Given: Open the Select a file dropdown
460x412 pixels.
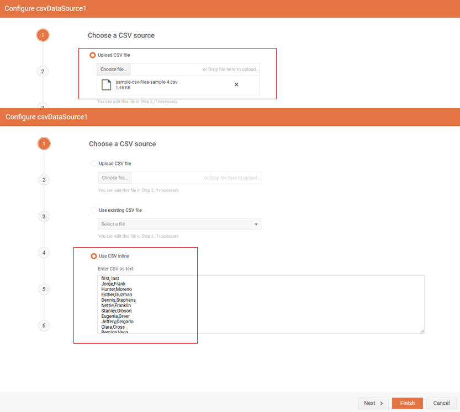Looking at the screenshot, I should point(179,224).
